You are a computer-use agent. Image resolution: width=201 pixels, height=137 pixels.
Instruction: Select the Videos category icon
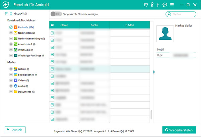(15, 80)
